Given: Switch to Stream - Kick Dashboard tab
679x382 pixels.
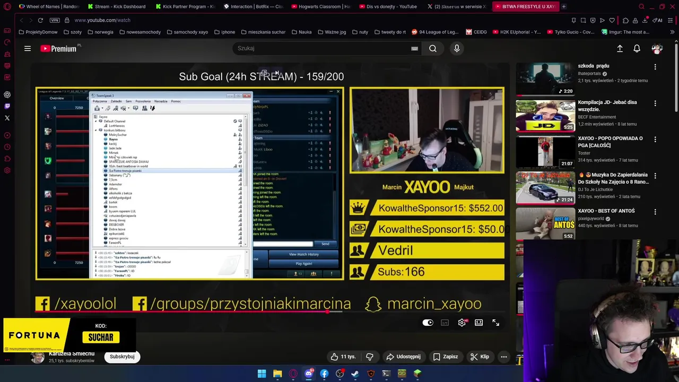Looking at the screenshot, I should pyautogui.click(x=118, y=6).
